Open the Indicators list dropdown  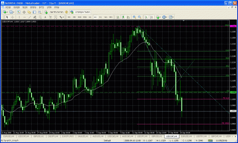pyautogui.click(x=158, y=17)
